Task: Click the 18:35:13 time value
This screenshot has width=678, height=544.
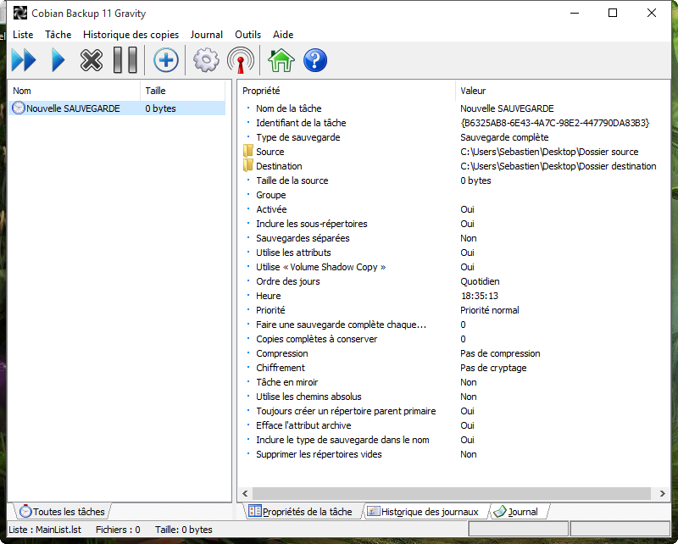Action: coord(480,296)
